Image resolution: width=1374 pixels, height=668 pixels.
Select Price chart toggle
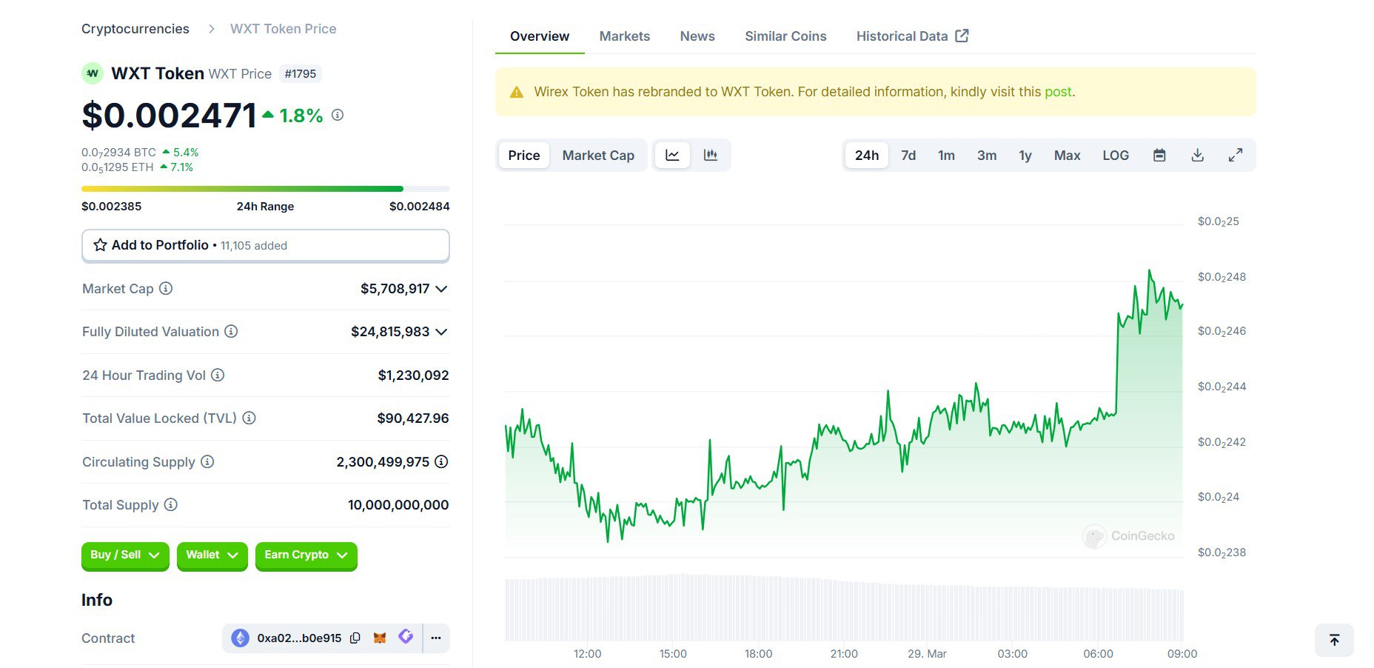click(x=524, y=156)
